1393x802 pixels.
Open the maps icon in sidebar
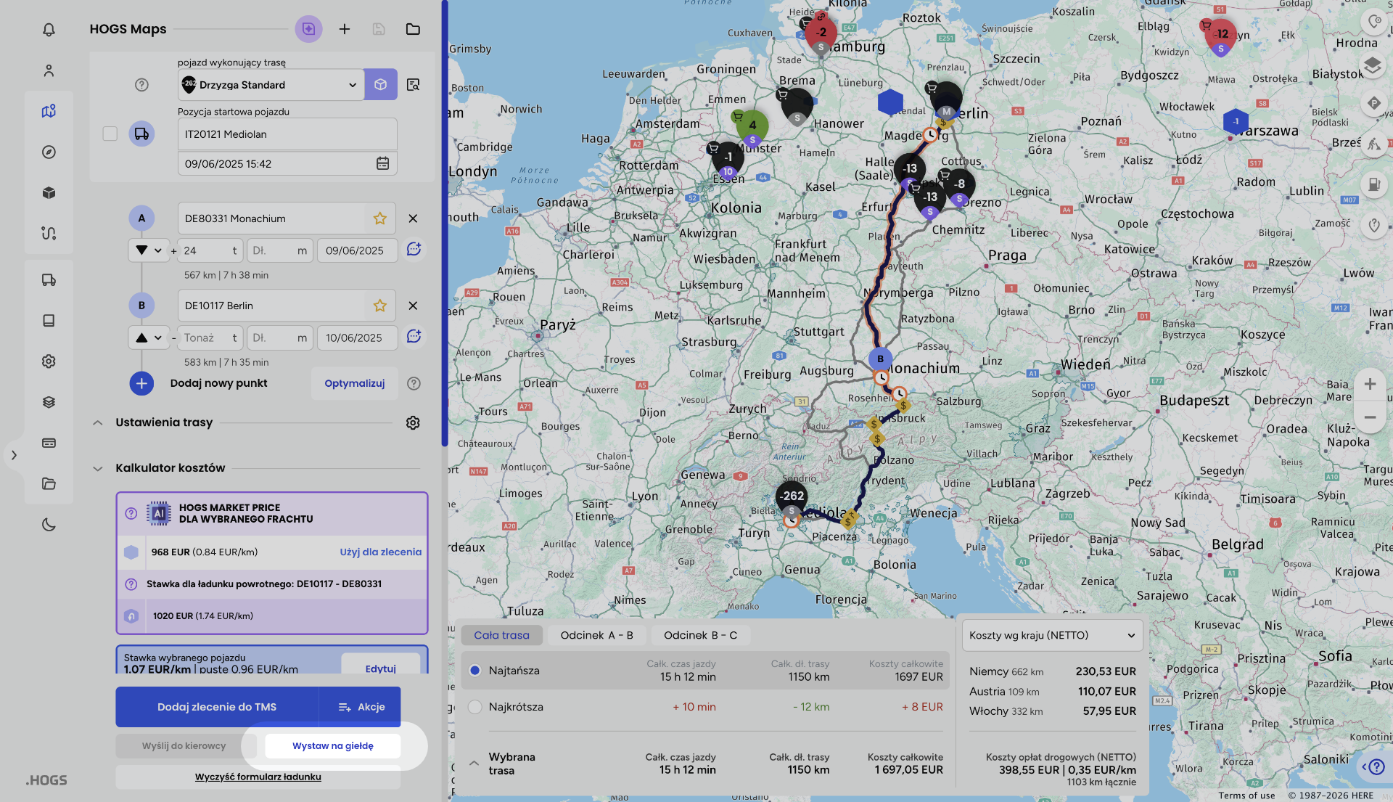[49, 111]
